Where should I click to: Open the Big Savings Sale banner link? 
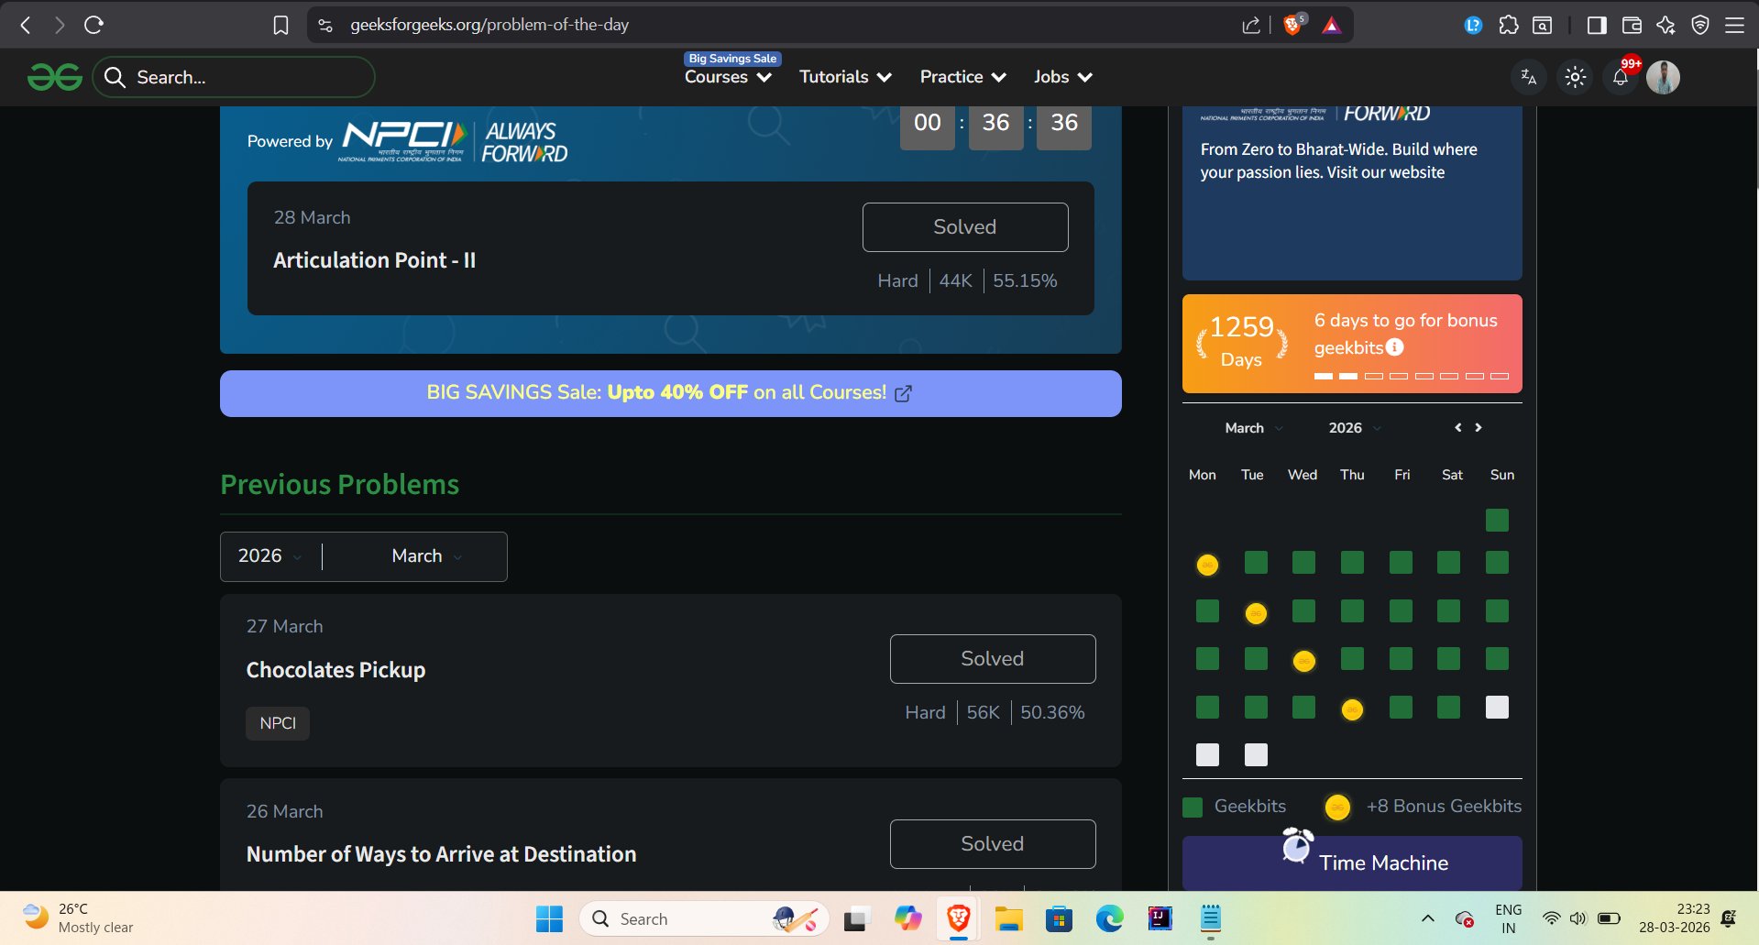(670, 393)
